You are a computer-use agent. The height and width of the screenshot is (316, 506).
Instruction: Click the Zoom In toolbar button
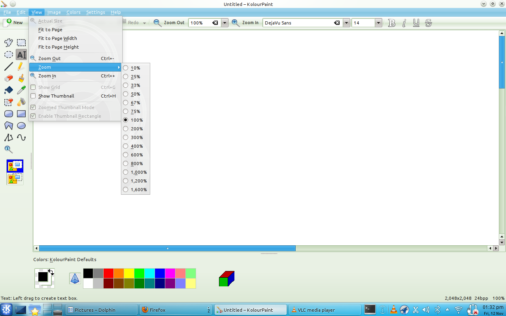pos(245,23)
